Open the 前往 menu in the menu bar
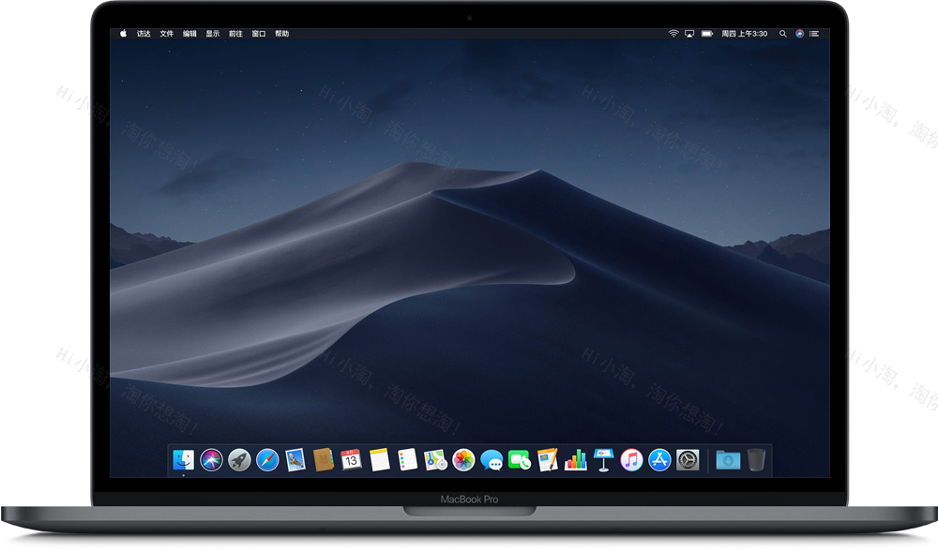The image size is (938, 551). pos(235,33)
